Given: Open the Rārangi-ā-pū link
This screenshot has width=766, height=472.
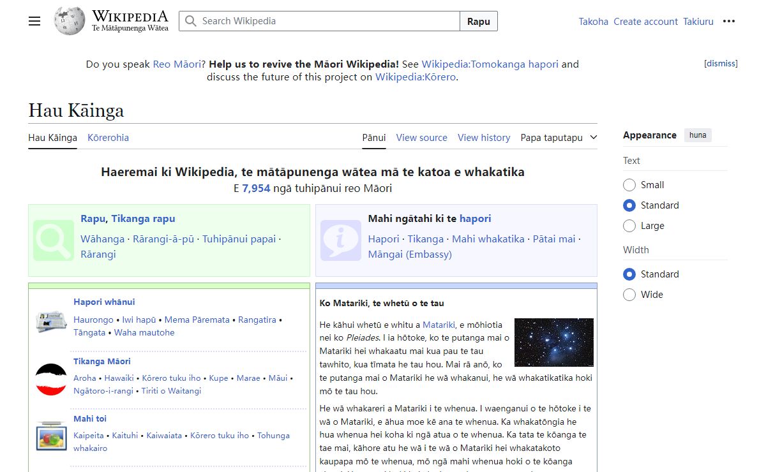Looking at the screenshot, I should tap(164, 239).
